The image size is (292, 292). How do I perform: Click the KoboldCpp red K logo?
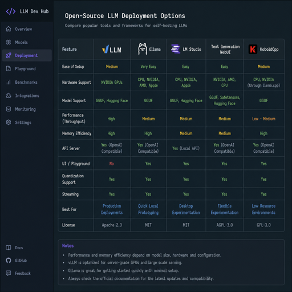point(253,49)
